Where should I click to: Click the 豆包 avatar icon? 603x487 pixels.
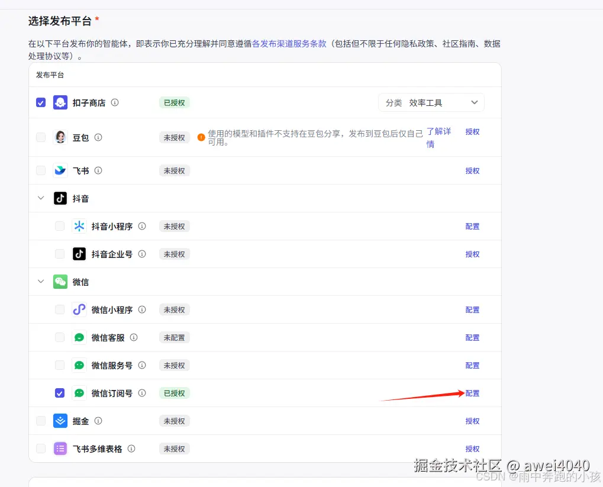pyautogui.click(x=60, y=137)
